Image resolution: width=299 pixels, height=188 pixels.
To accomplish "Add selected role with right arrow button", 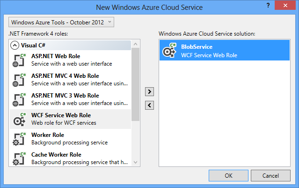I will [x=149, y=91].
